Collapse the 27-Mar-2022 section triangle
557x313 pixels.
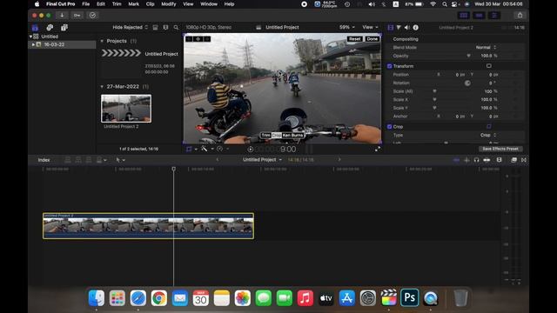coord(102,87)
